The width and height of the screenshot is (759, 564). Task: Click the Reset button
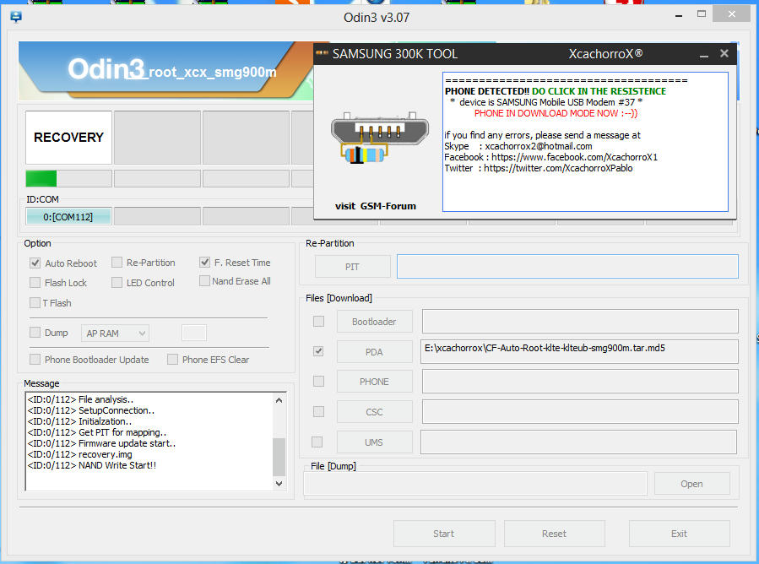click(x=554, y=534)
